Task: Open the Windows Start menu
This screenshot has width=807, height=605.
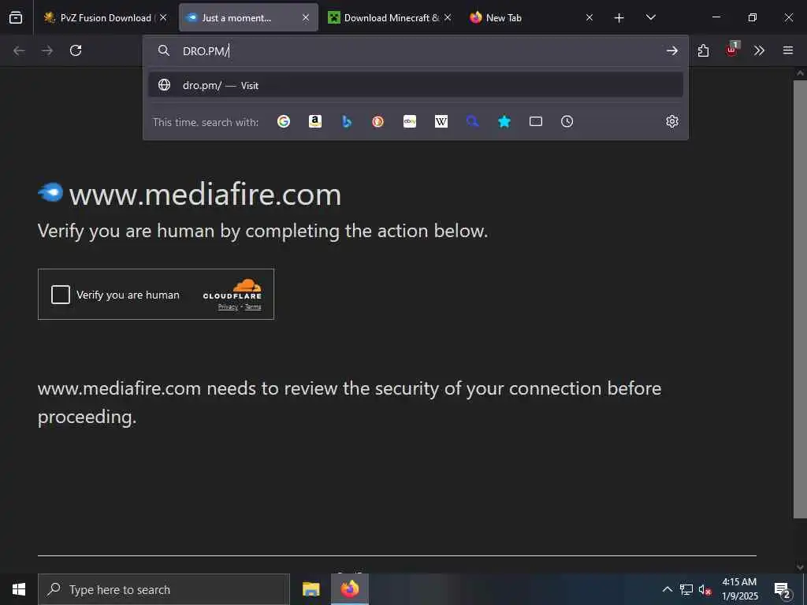Action: tap(19, 589)
